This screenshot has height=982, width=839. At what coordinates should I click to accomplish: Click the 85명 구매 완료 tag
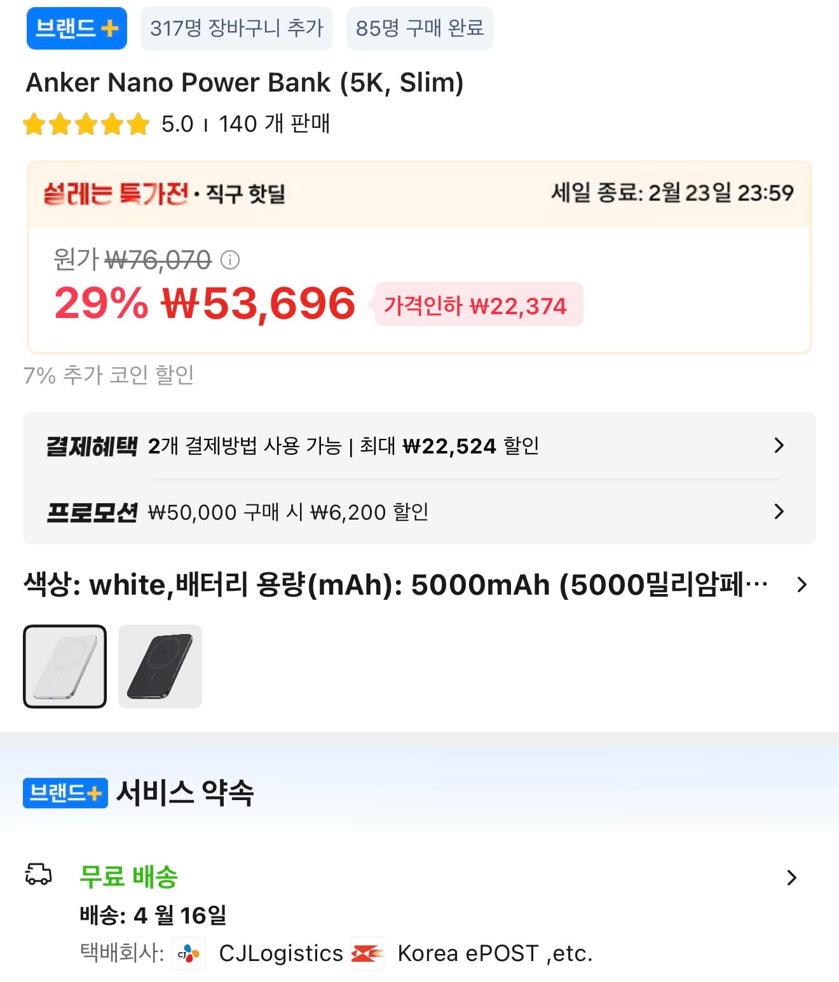[419, 29]
